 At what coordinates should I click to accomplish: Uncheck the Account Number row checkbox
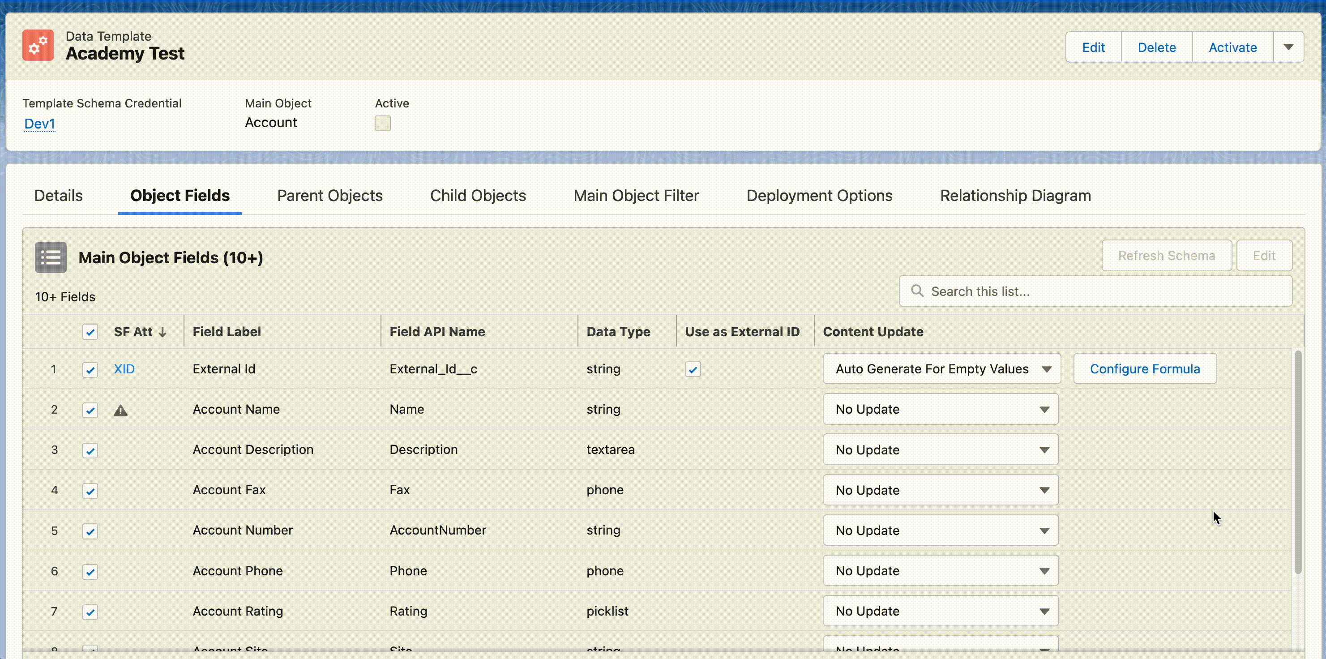click(90, 531)
